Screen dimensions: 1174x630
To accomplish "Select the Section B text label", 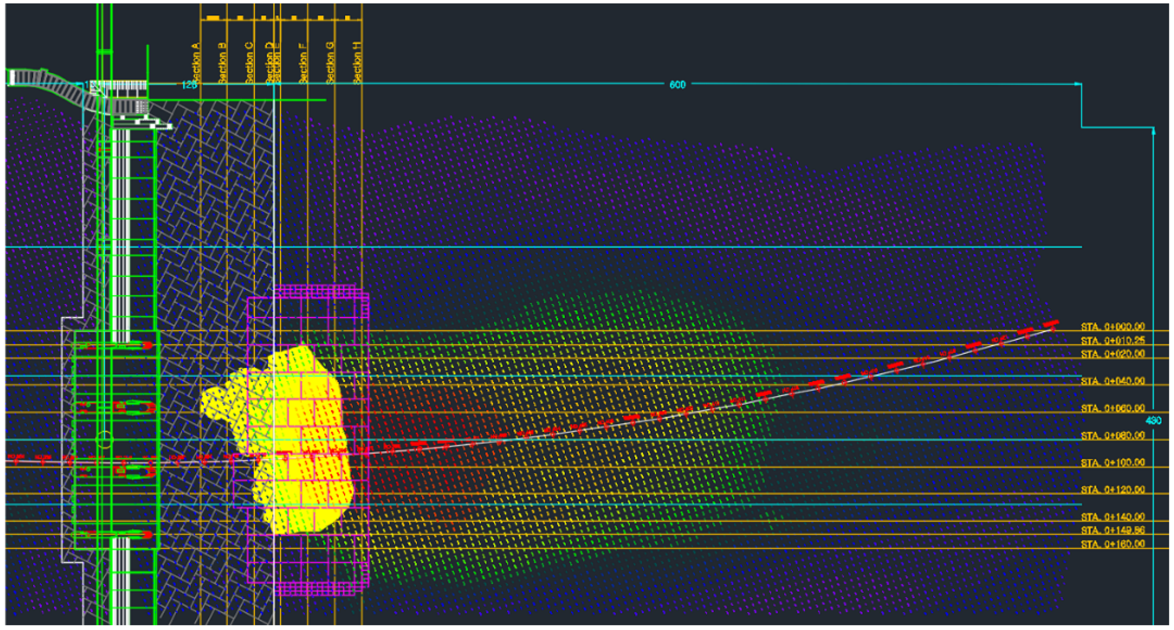I will [222, 63].
